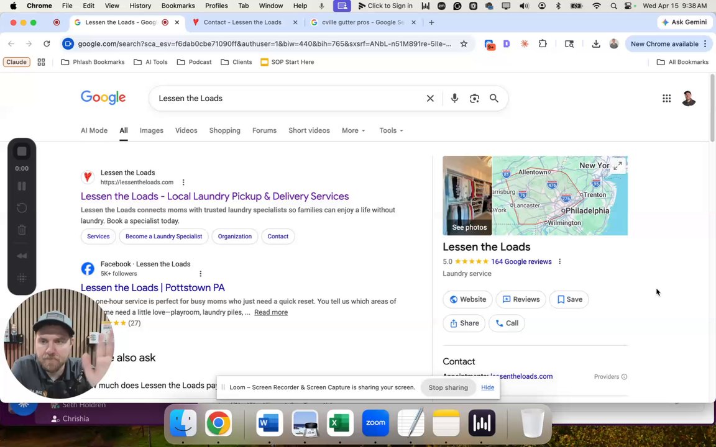This screenshot has height=447, width=716.
Task: Reload the current page
Action: (x=47, y=44)
